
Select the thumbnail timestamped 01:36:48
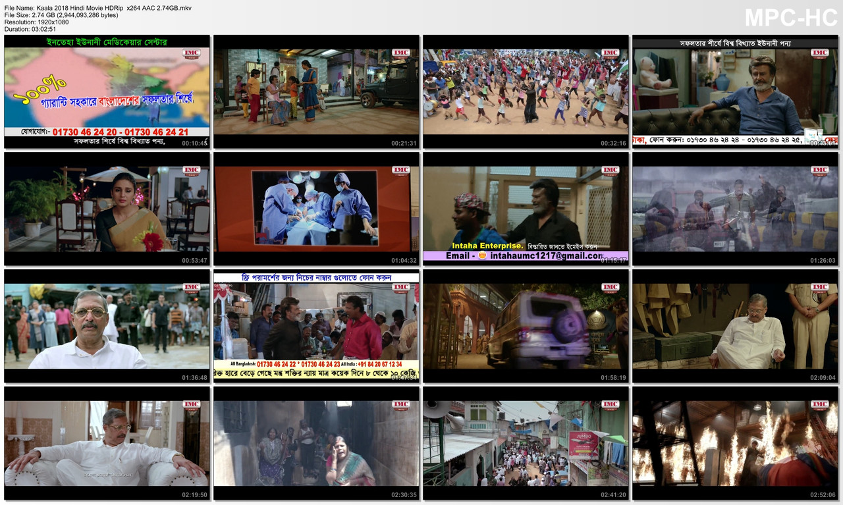pyautogui.click(x=107, y=326)
